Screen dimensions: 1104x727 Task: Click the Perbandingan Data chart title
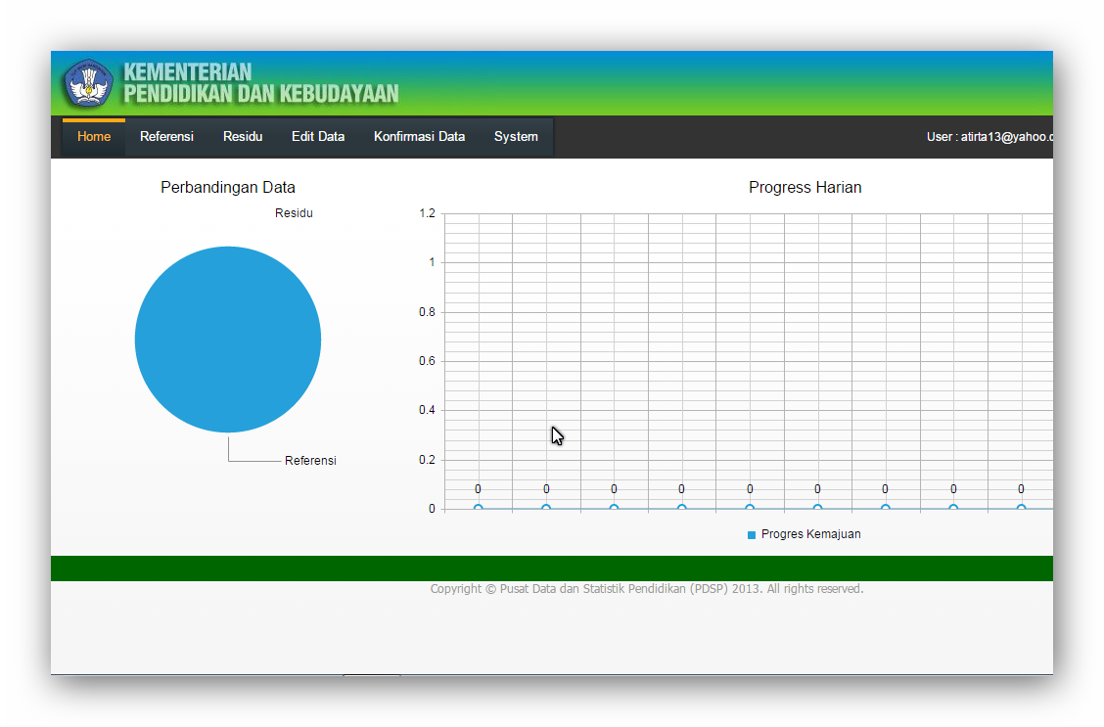(228, 187)
